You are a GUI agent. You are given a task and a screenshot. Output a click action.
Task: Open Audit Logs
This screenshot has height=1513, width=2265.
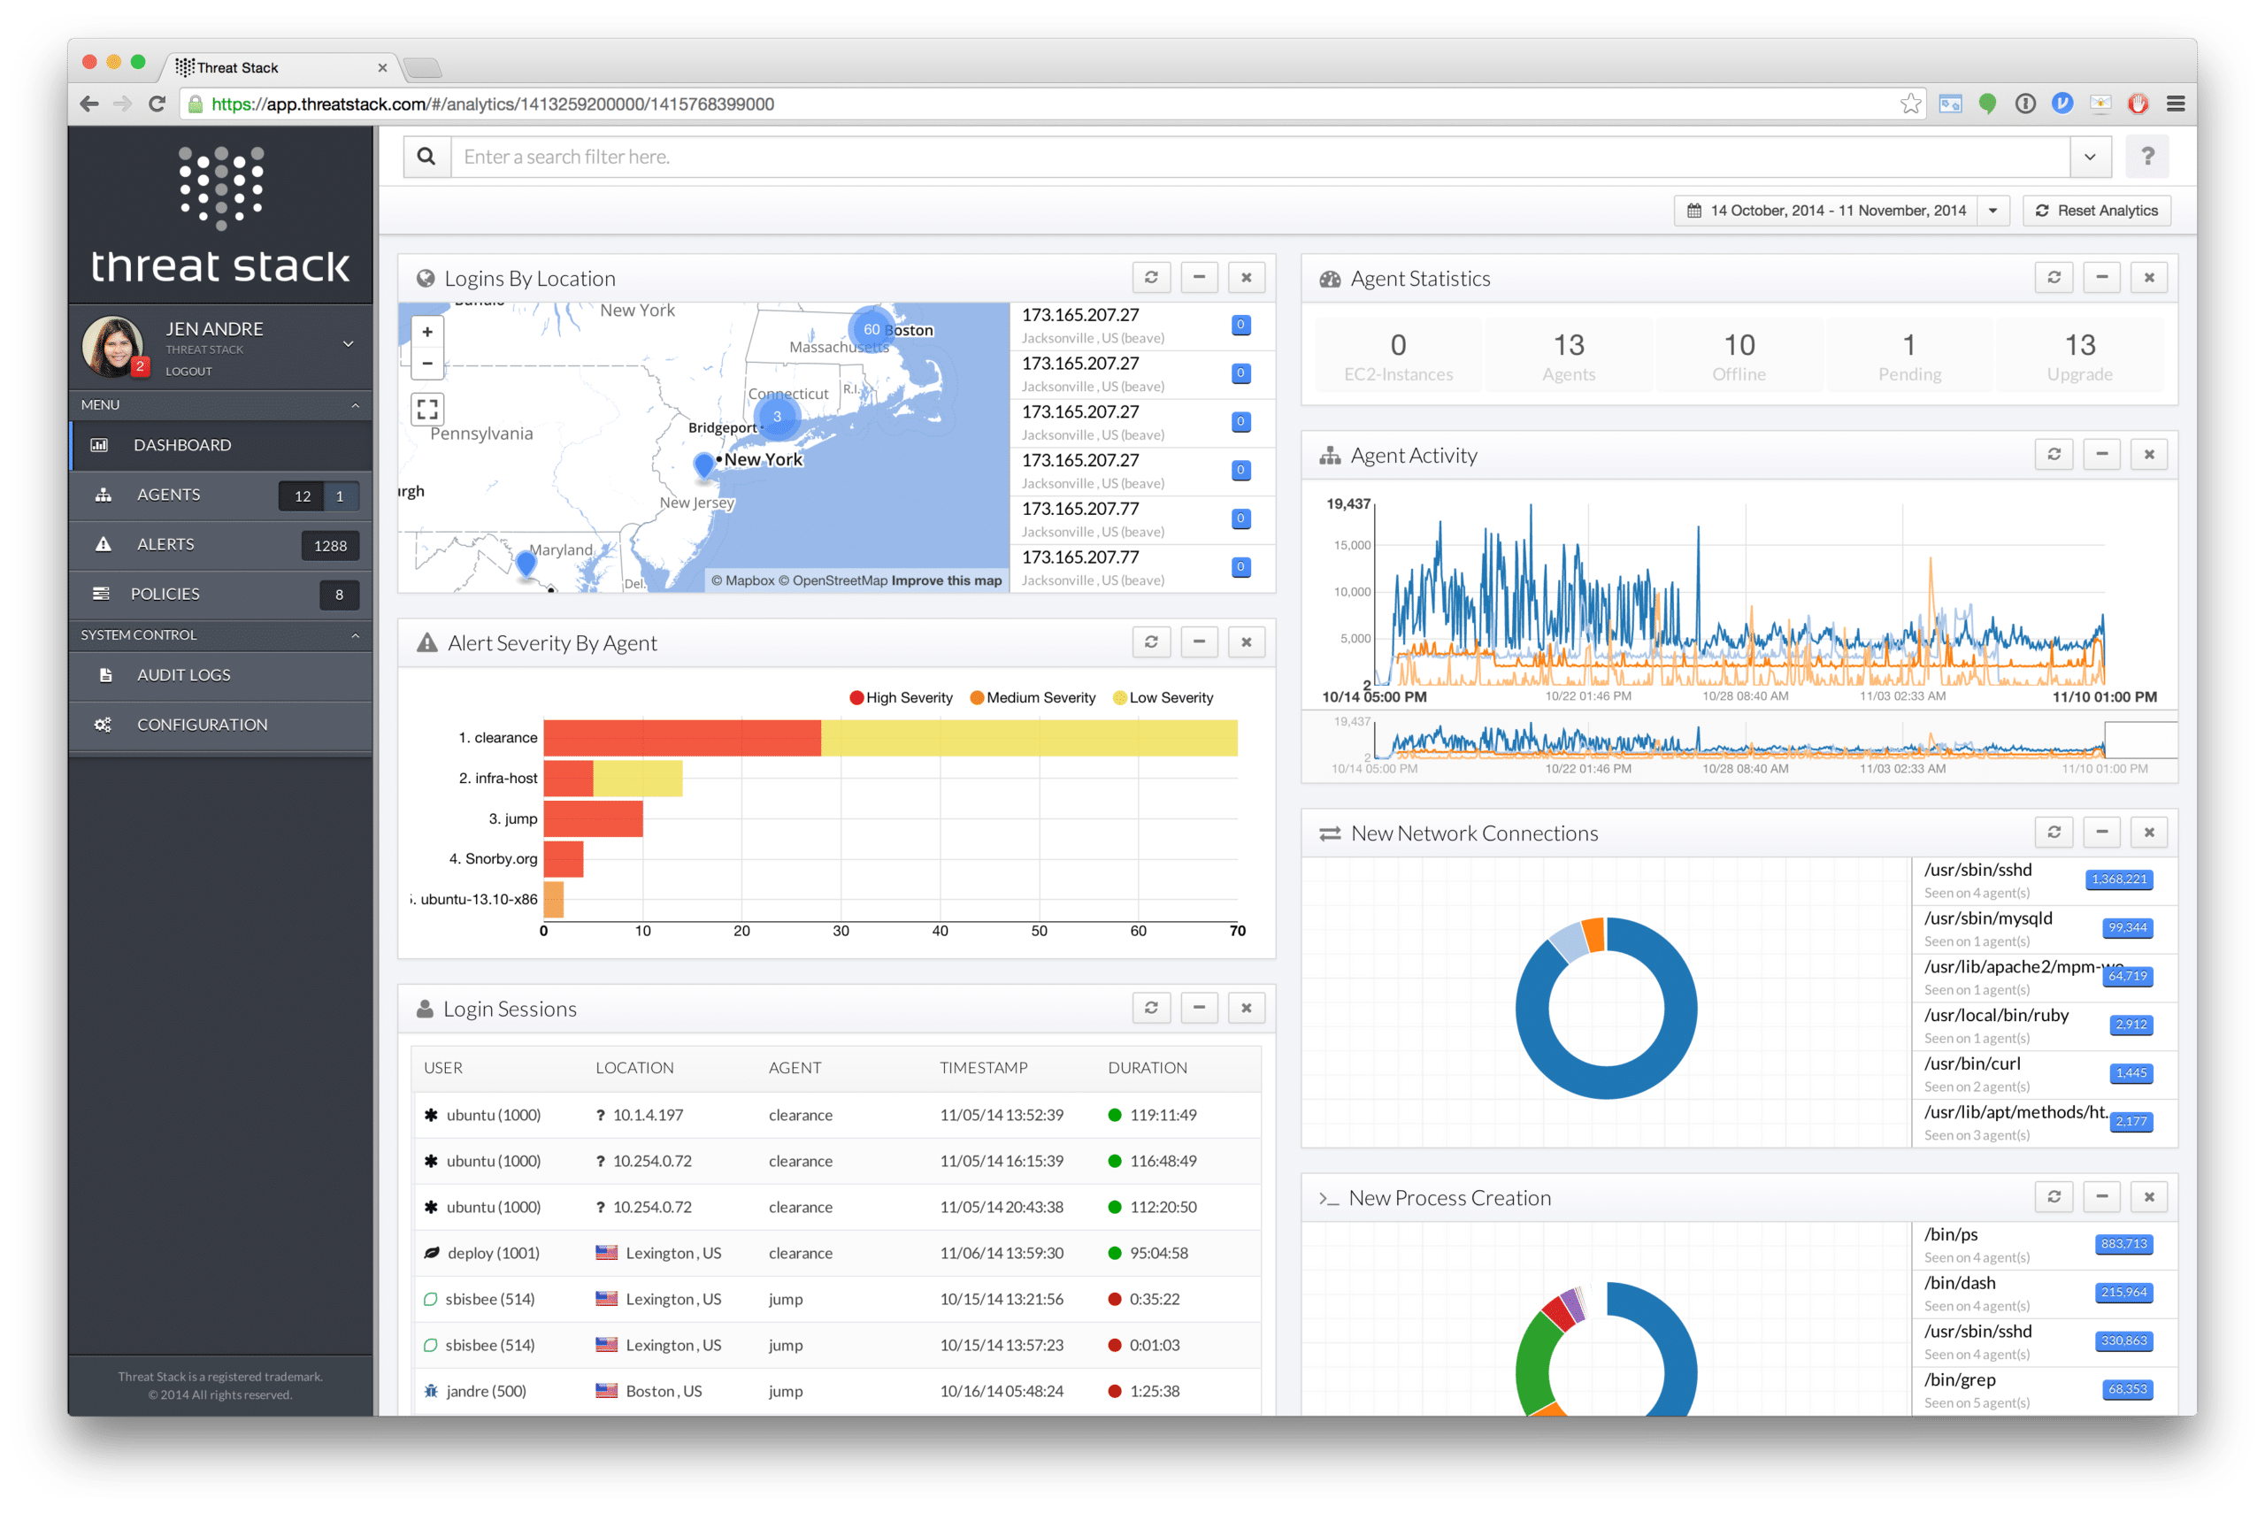221,675
